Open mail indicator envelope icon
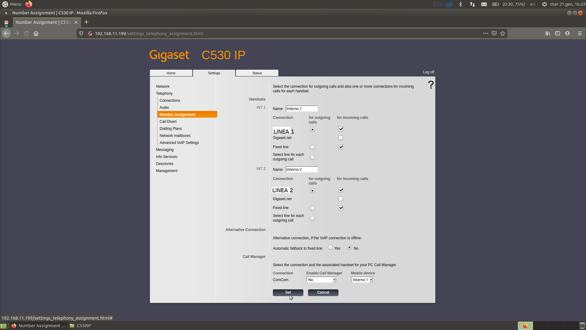This screenshot has height=330, width=586. 484,4
